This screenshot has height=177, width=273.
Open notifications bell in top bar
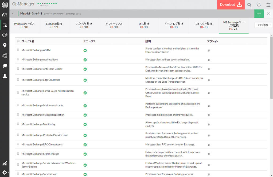click(x=259, y=5)
